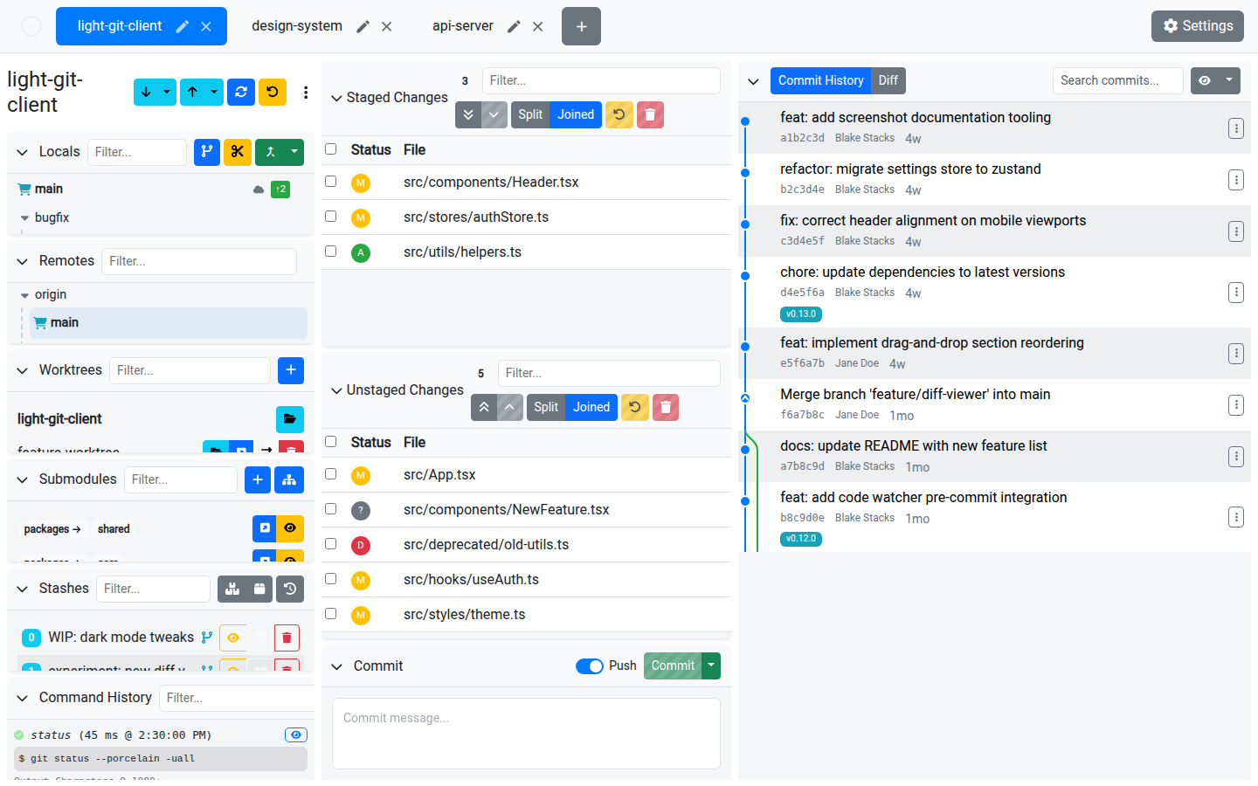
Task: Collapse the Staged Changes section
Action: tap(336, 98)
